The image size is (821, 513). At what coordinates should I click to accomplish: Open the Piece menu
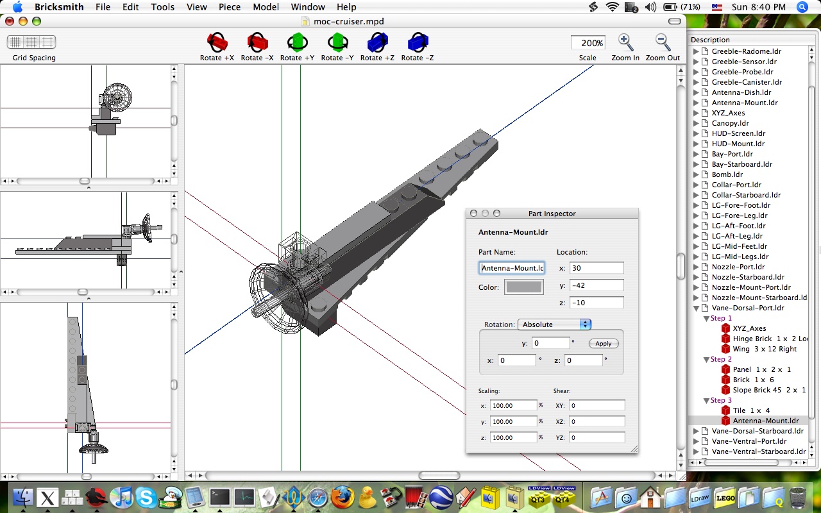pyautogui.click(x=230, y=7)
